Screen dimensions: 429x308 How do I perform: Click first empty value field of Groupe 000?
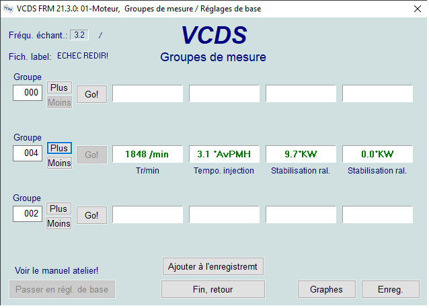pos(147,93)
